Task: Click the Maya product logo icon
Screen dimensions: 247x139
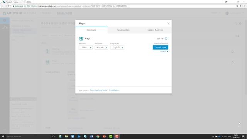Action: tap(81, 39)
